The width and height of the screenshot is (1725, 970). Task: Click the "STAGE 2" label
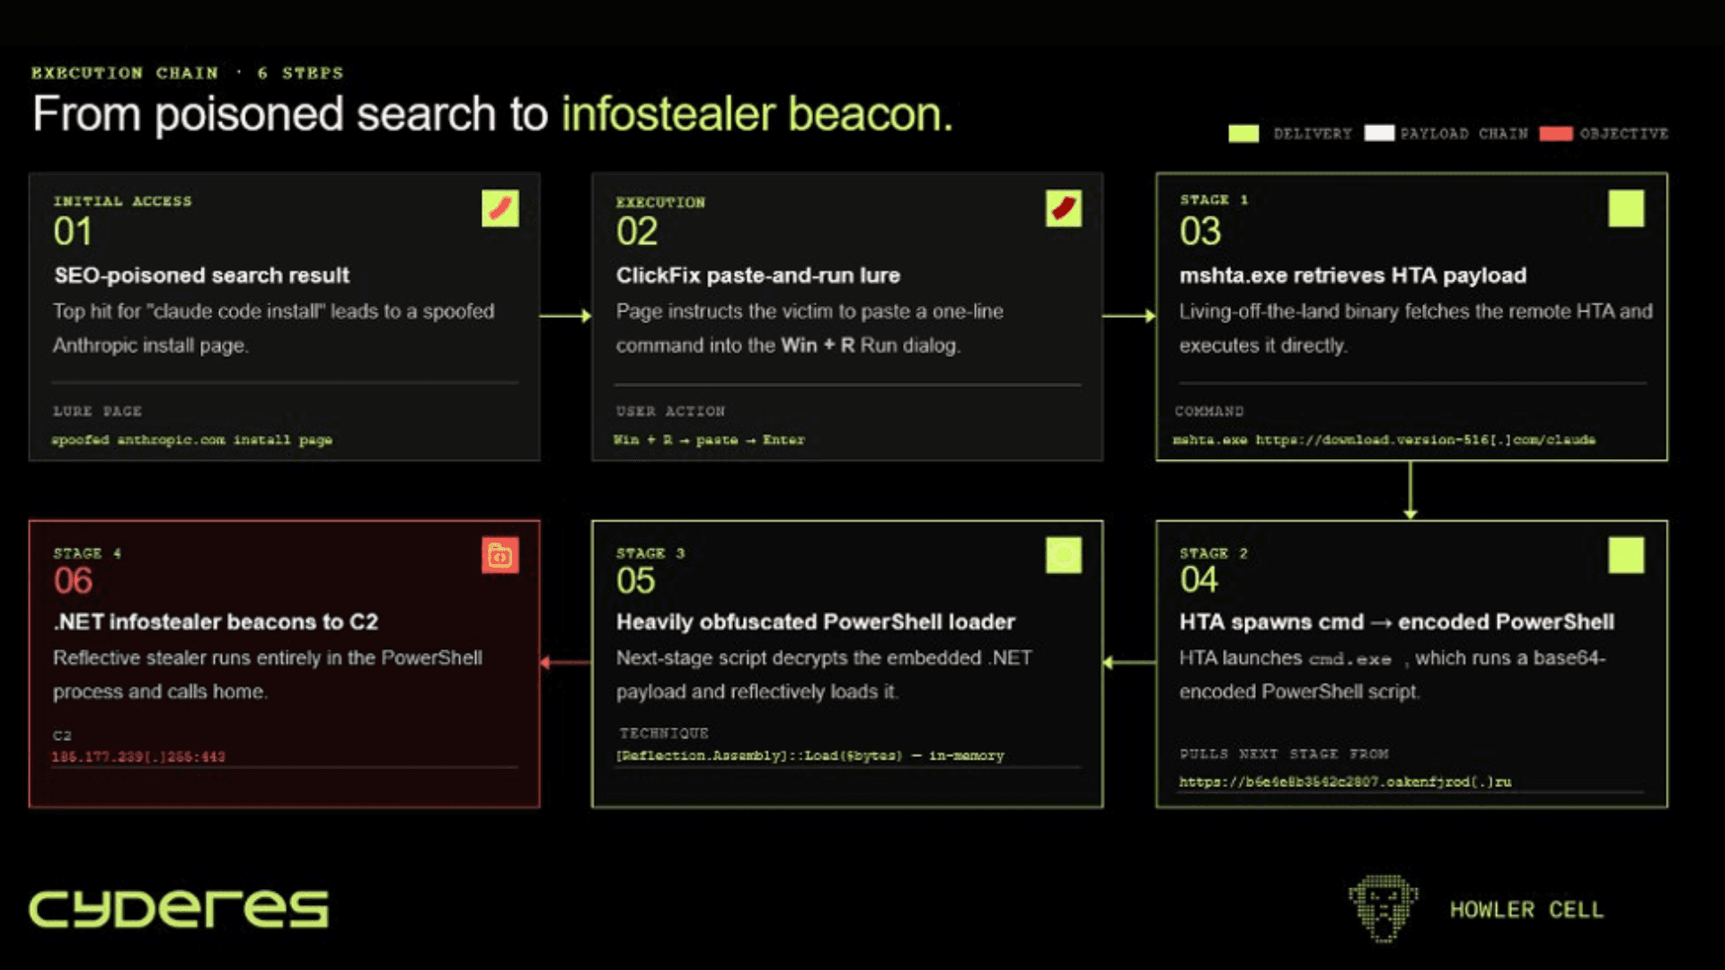[x=1214, y=553]
